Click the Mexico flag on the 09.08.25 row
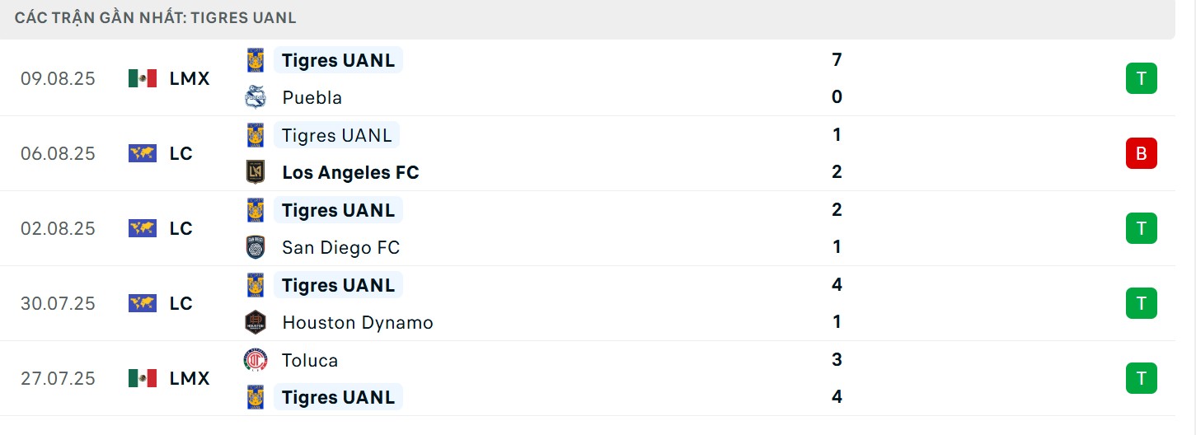Image resolution: width=1196 pixels, height=435 pixels. 143,78
